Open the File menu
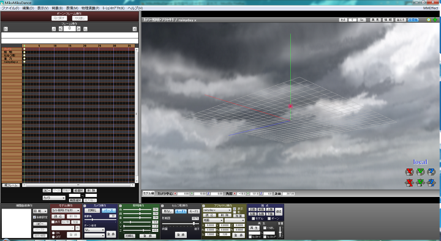Viewport: 441px width, 241px height. [x=10, y=8]
